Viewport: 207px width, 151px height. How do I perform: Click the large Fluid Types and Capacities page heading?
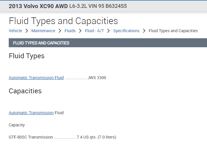[63, 21]
